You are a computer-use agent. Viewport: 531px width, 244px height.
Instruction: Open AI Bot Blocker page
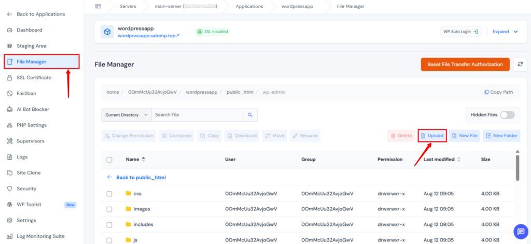pos(33,109)
